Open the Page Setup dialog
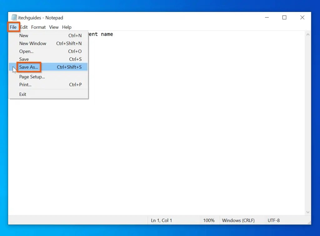 pos(31,77)
